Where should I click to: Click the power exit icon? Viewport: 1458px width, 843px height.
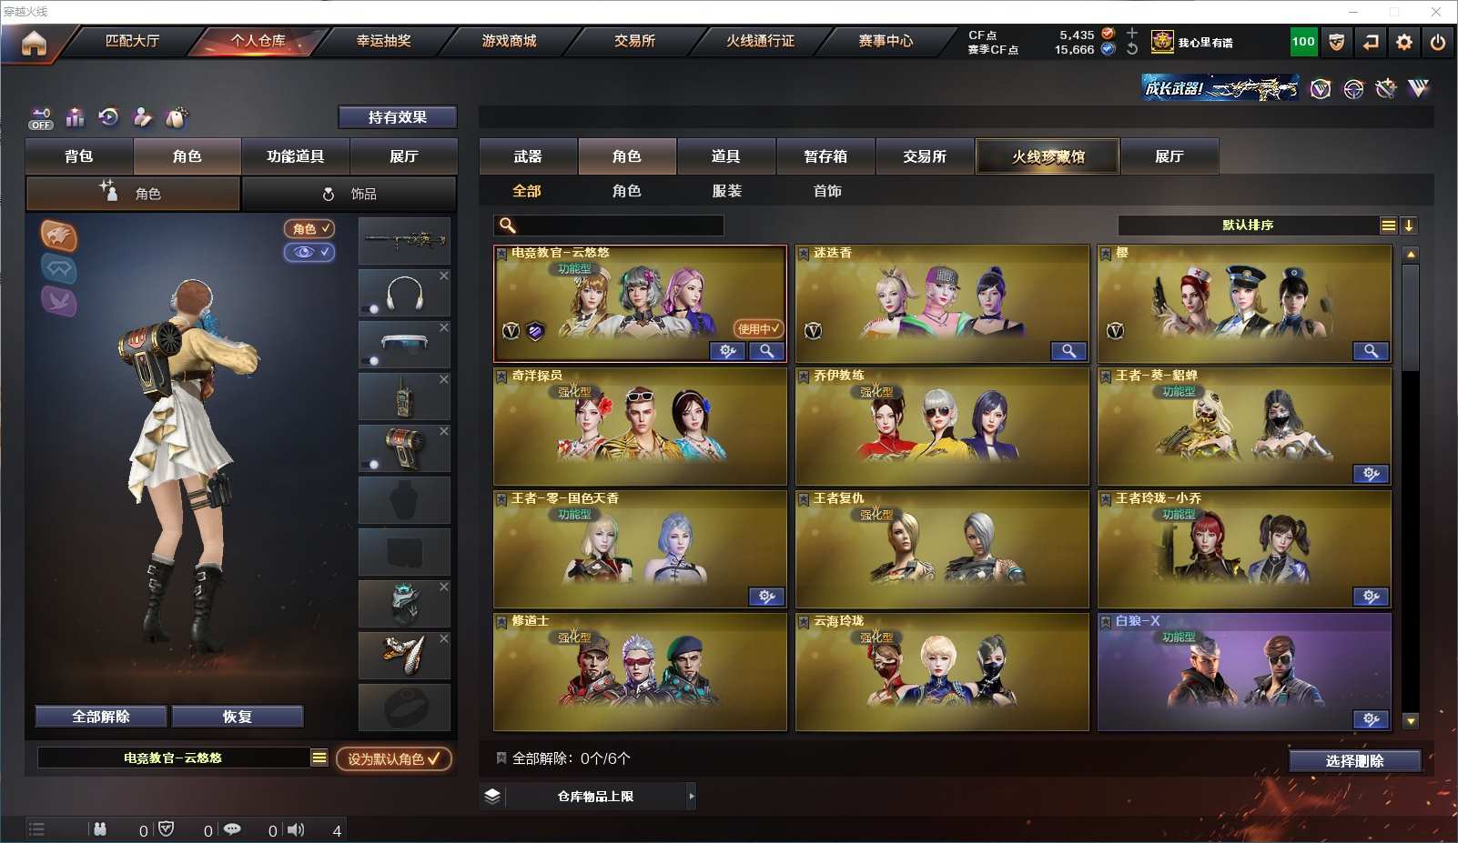click(x=1438, y=42)
